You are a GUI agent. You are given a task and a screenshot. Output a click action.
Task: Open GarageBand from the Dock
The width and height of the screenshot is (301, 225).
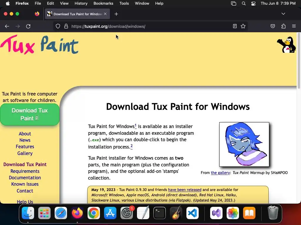tap(176, 213)
